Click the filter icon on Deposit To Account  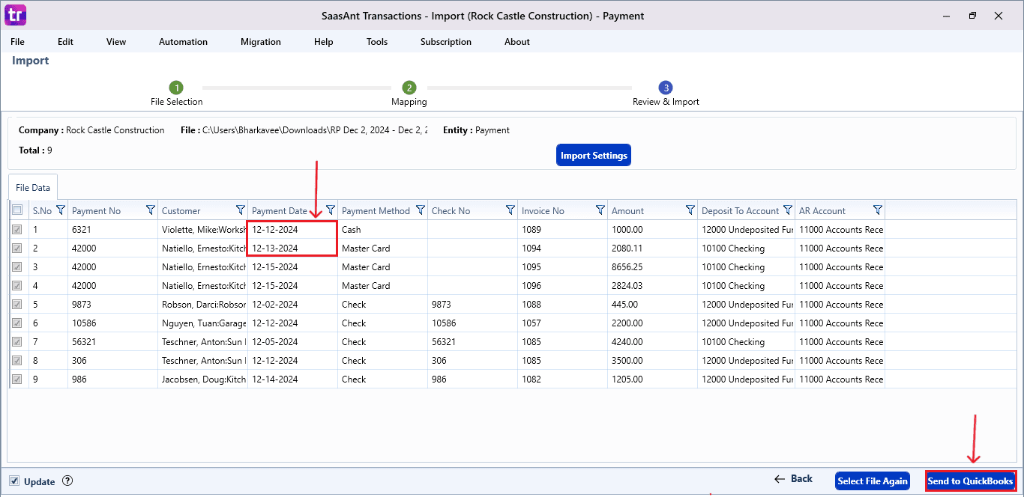(x=787, y=210)
